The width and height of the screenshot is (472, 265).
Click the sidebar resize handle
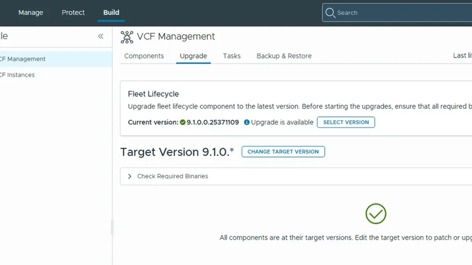point(112,227)
